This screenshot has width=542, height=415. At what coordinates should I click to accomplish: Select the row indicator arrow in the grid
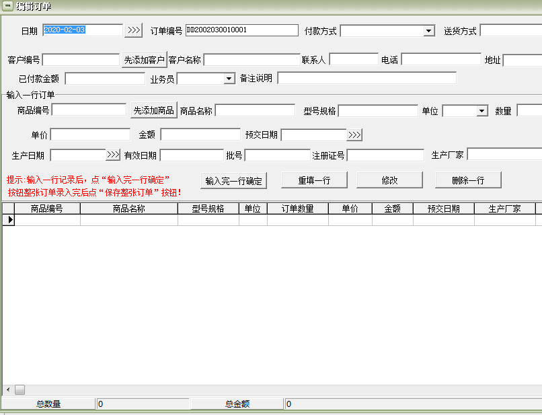point(9,219)
